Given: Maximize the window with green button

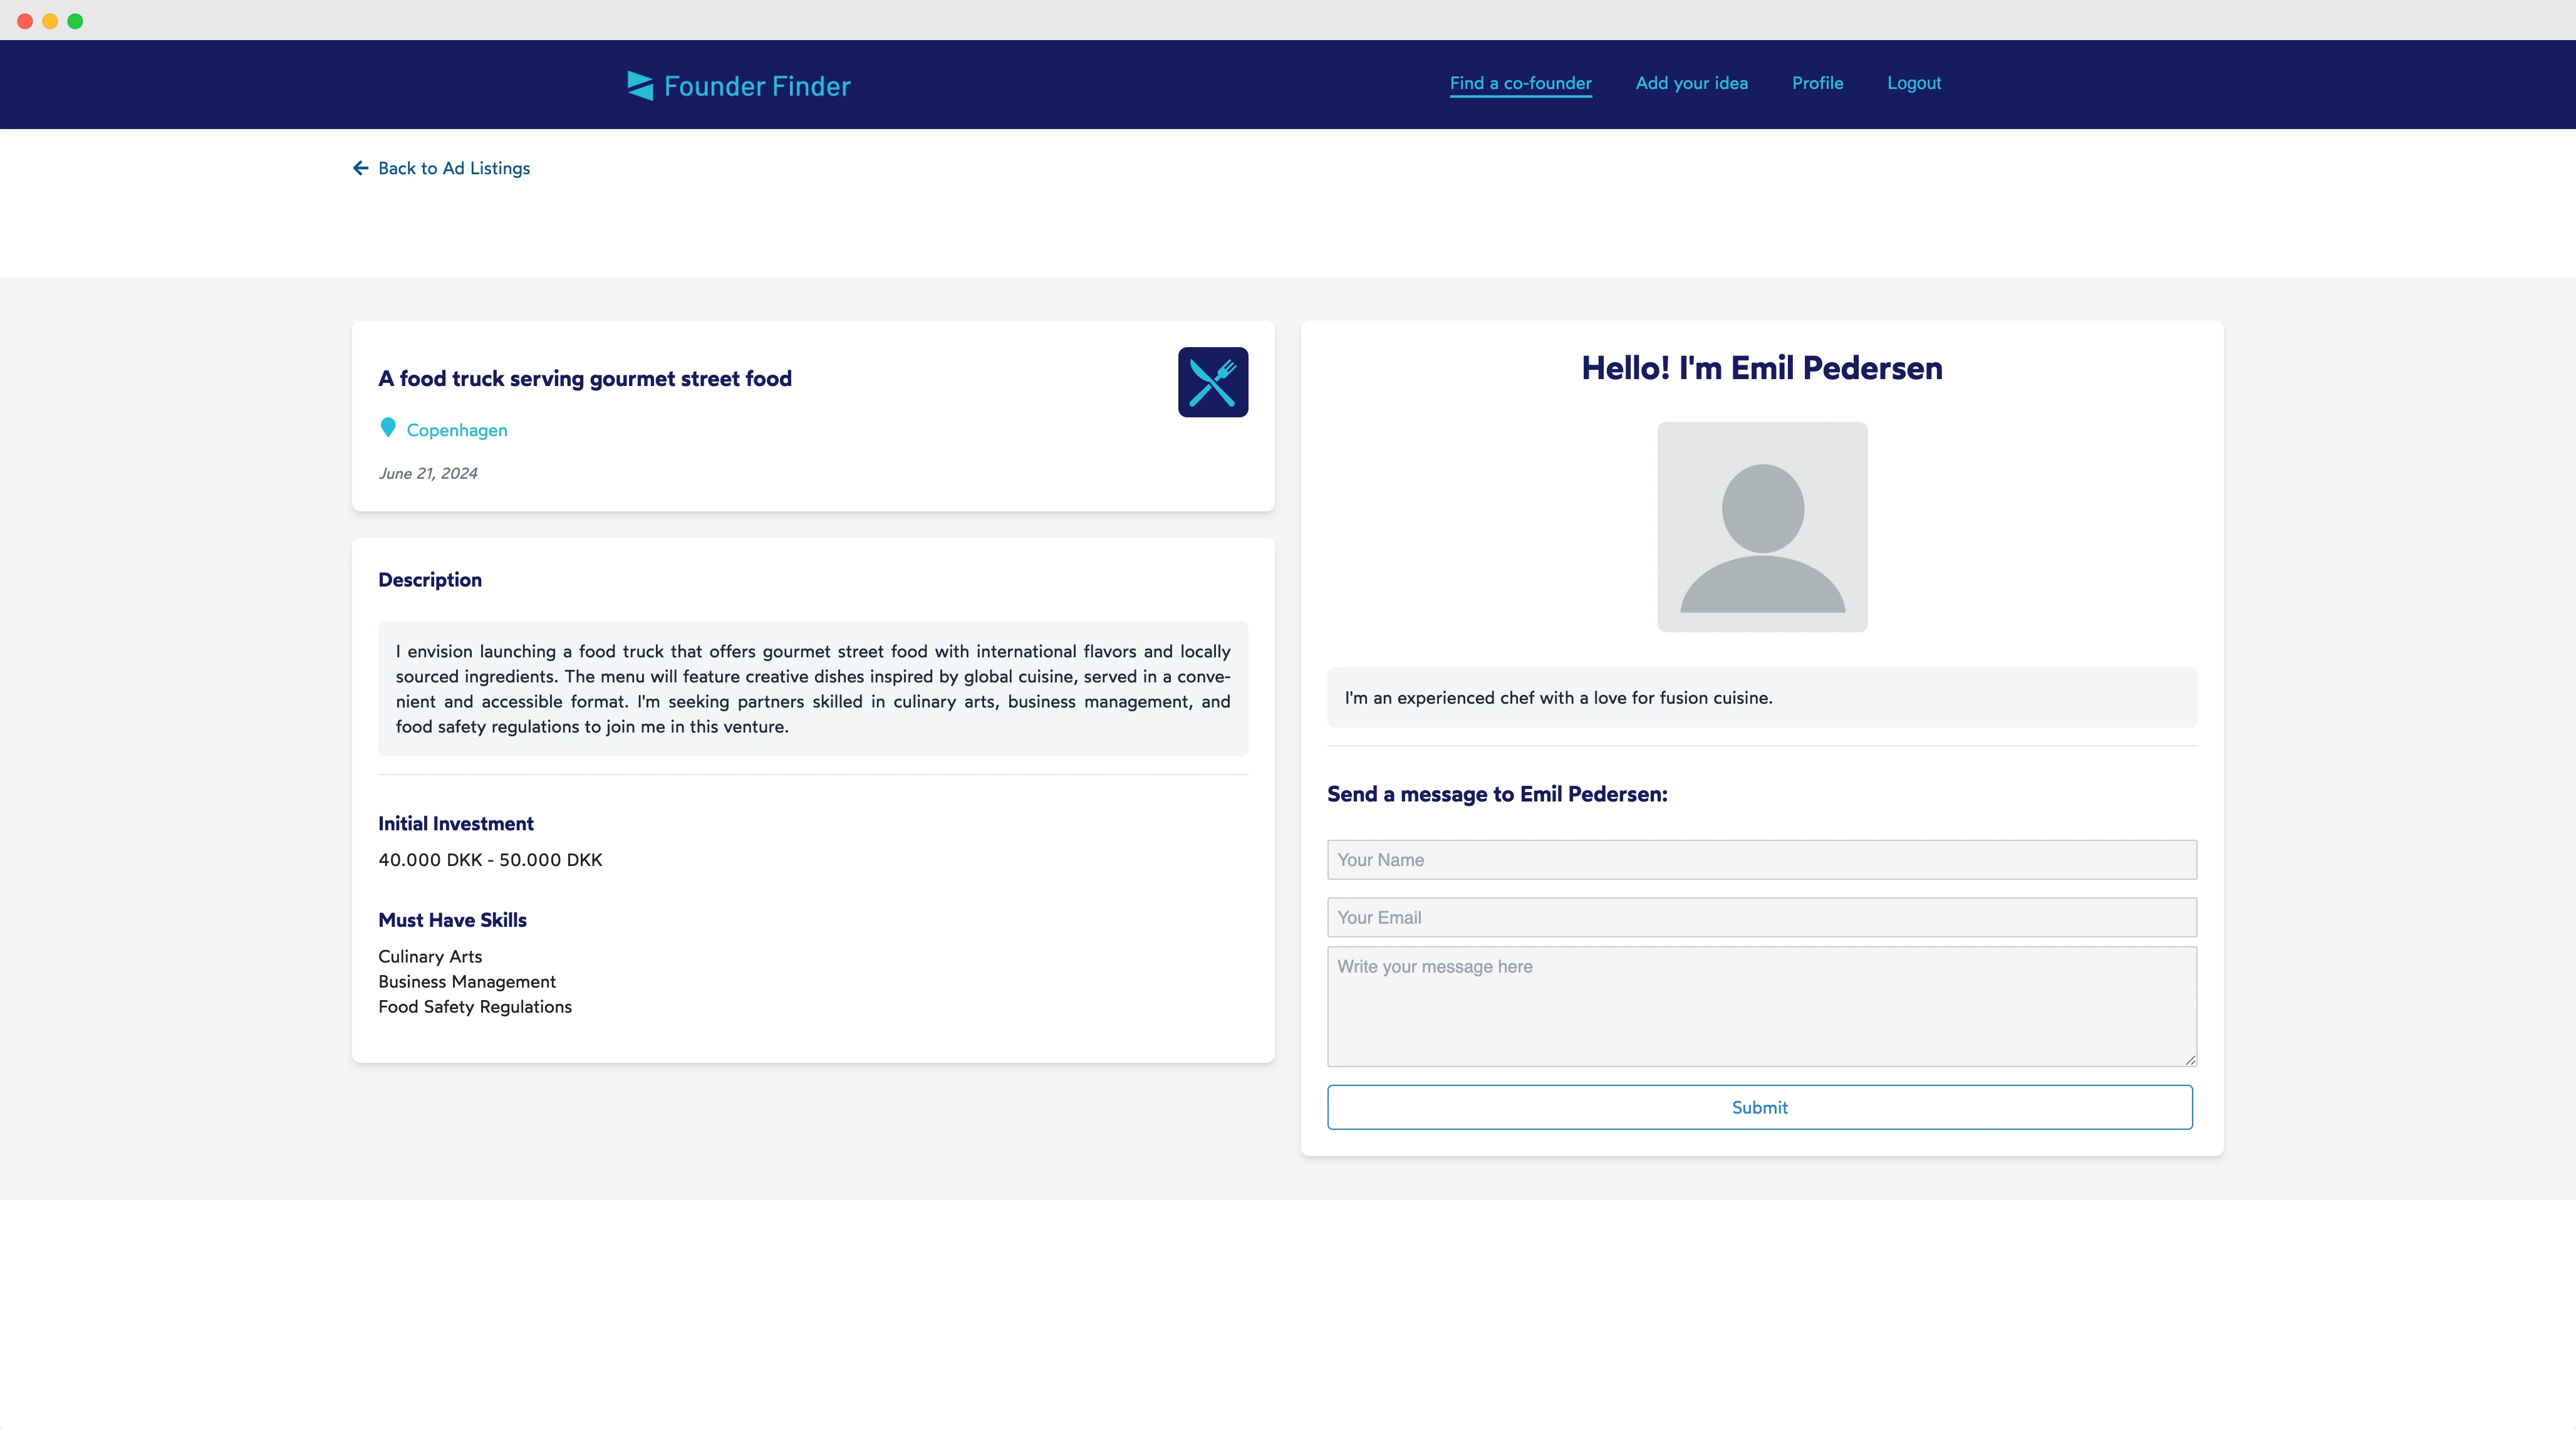Looking at the screenshot, I should [75, 21].
